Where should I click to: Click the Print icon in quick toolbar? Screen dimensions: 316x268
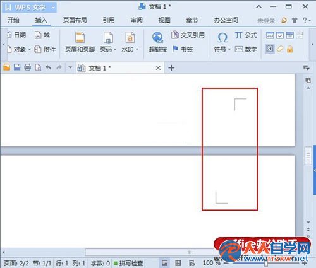pos(28,67)
